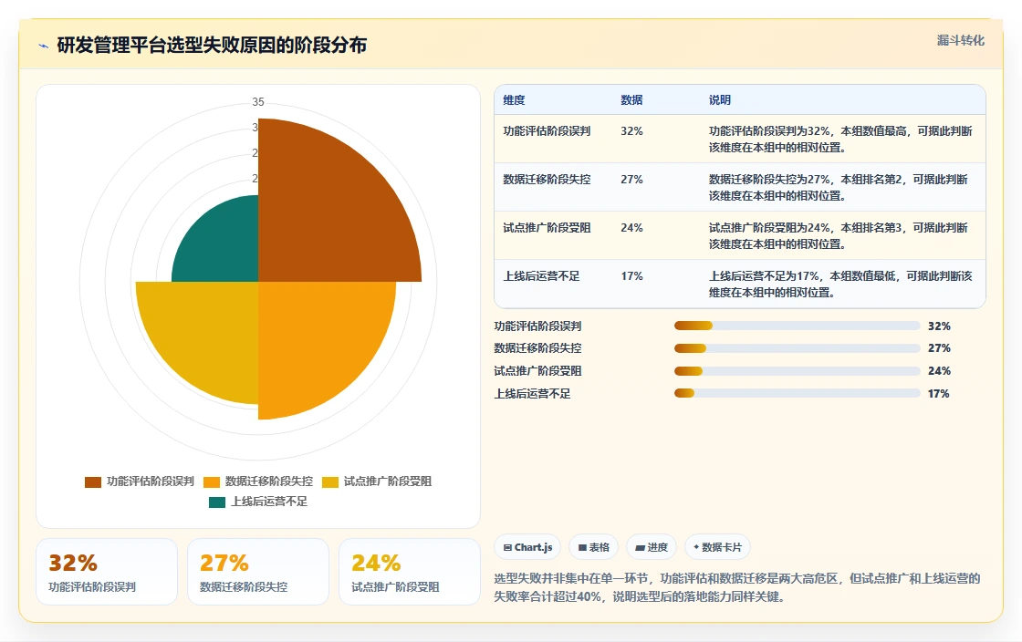Viewport: 1022px width, 642px height.
Task: Click the 数据迁移阶段失控 progress bar
Action: tap(798, 348)
